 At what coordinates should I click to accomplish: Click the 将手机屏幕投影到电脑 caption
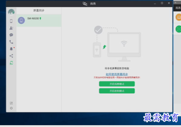click(x=117, y=69)
